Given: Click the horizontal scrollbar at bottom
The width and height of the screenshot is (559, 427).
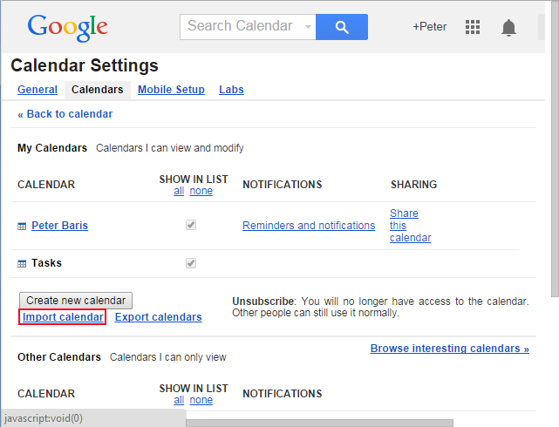Looking at the screenshot, I should [x=319, y=424].
